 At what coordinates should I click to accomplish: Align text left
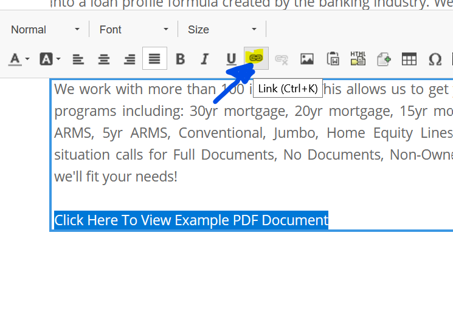[78, 59]
